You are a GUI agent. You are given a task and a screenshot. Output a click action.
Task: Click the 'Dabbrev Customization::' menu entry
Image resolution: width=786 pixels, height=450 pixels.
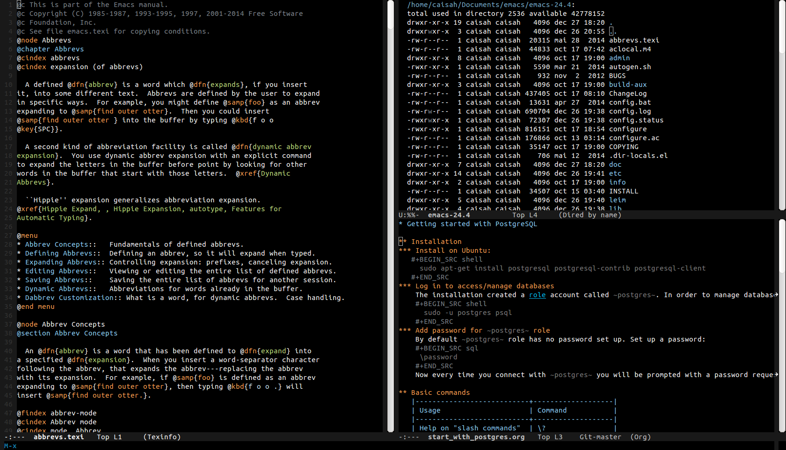[x=73, y=298]
